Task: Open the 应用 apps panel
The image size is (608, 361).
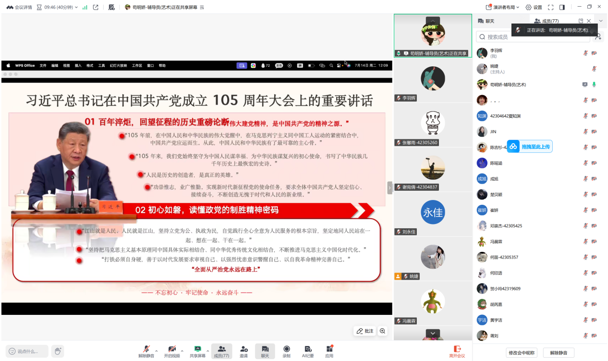Action: coord(329,351)
